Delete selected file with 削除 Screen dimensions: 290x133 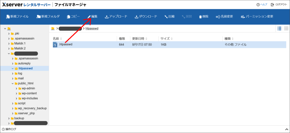204,16
